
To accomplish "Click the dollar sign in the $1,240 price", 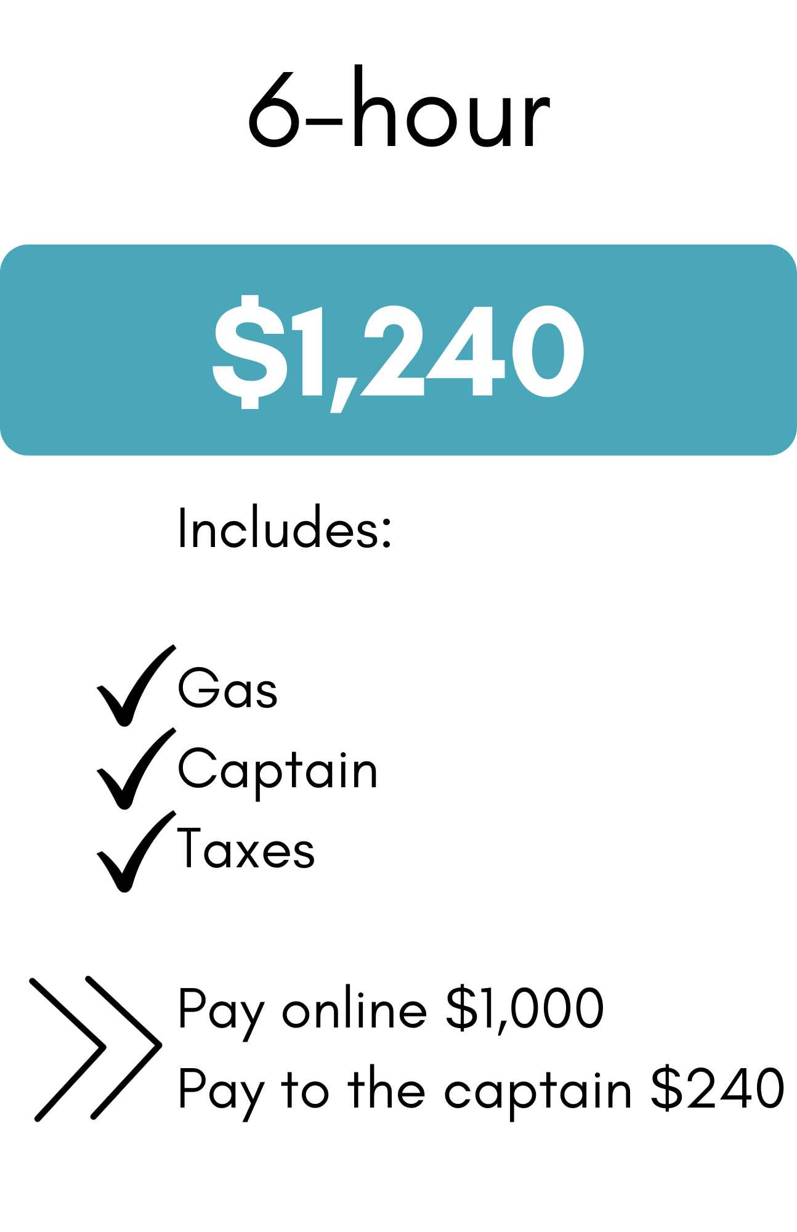I will [241, 351].
